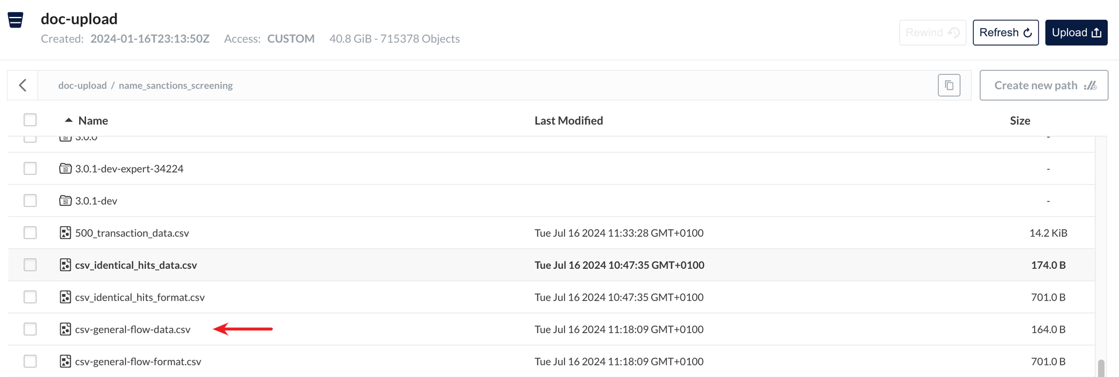
Task: Click the 3.0.1-dev-expert-34224 folder icon
Action: 66,168
